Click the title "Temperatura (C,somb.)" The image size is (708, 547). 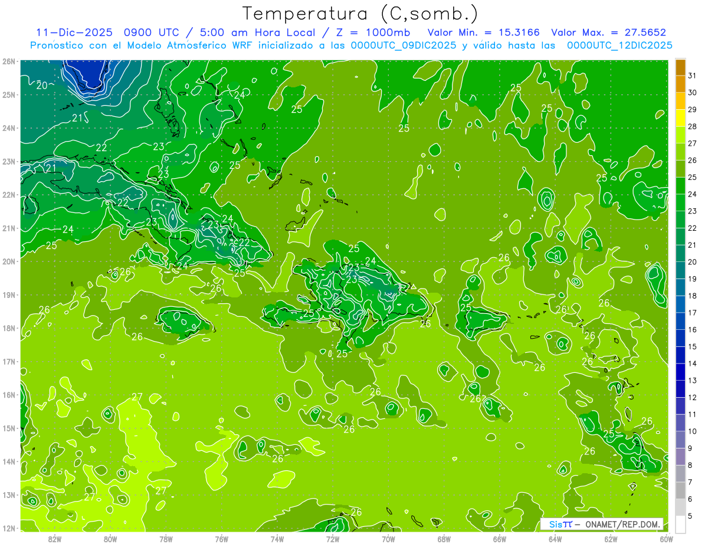click(x=360, y=14)
